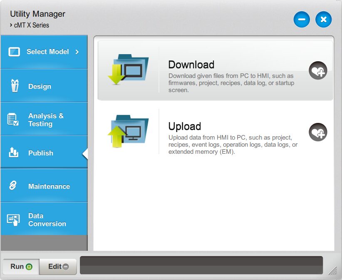342x280 pixels.
Task: Expand Select Model with the chevron arrow
Action: click(77, 52)
